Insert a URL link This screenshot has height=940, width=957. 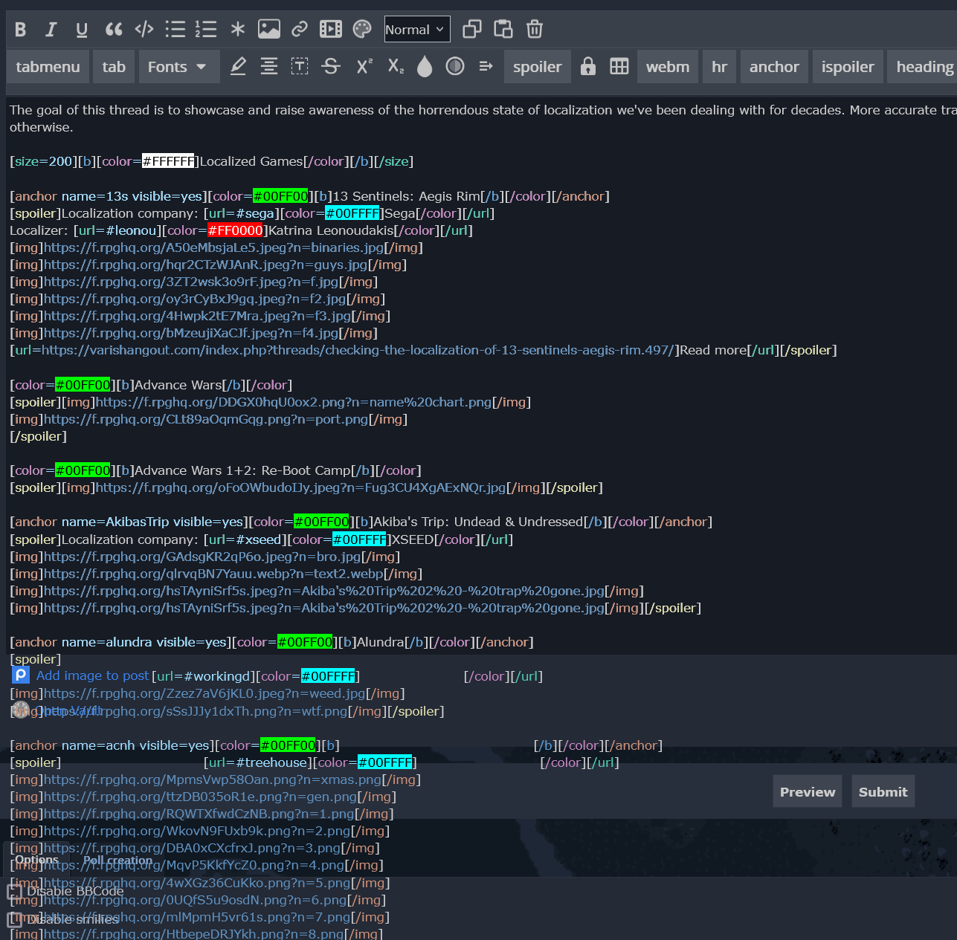coord(300,30)
